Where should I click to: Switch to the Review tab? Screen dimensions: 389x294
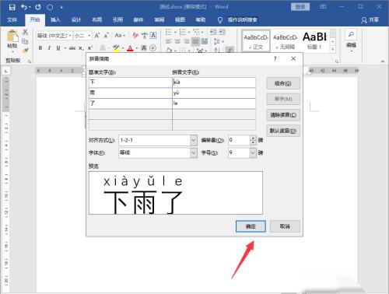pyautogui.click(x=159, y=19)
